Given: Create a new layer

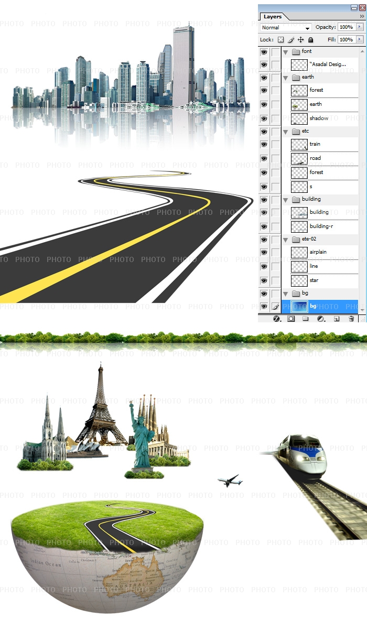Looking at the screenshot, I should pyautogui.click(x=337, y=318).
